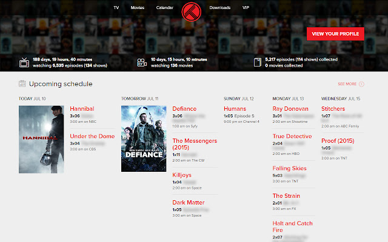Click the 2:00 am on The CW text
Viewport: 388px width, 242px height.
[x=189, y=160]
